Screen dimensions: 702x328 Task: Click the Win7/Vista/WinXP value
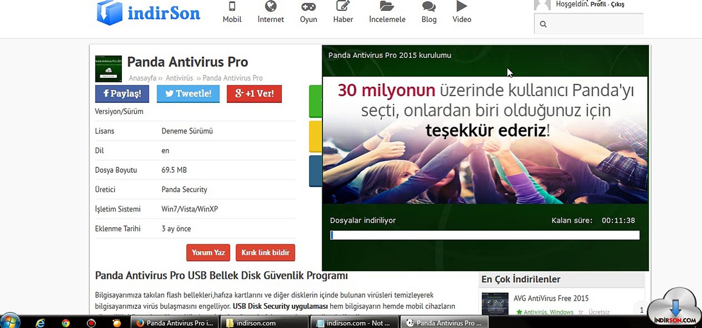190,210
